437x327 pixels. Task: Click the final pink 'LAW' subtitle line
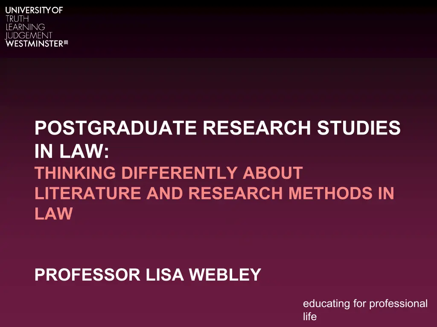(x=53, y=214)
